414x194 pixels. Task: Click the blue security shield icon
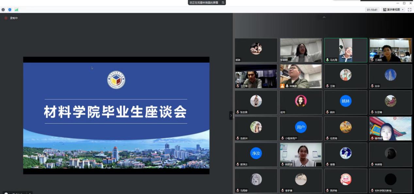pos(10,10)
